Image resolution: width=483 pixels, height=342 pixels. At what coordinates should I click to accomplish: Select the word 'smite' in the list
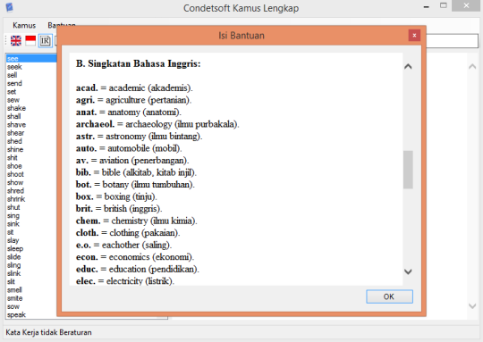[x=15, y=298]
